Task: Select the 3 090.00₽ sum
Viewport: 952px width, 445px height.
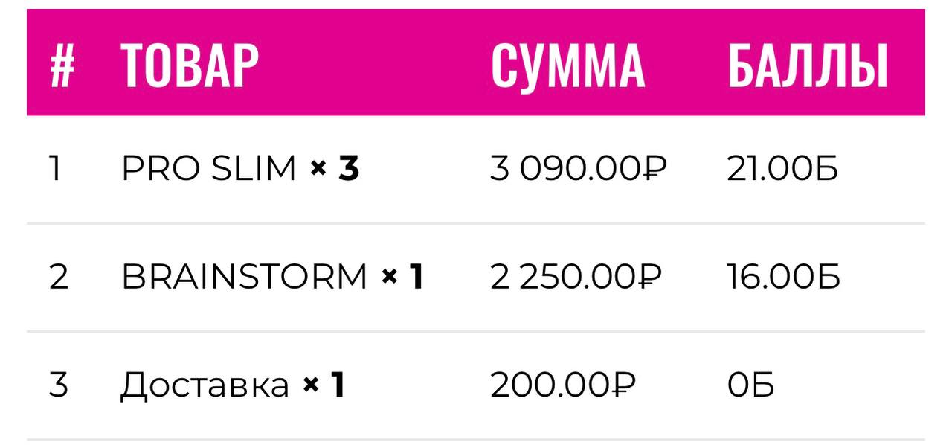Action: 578,170
